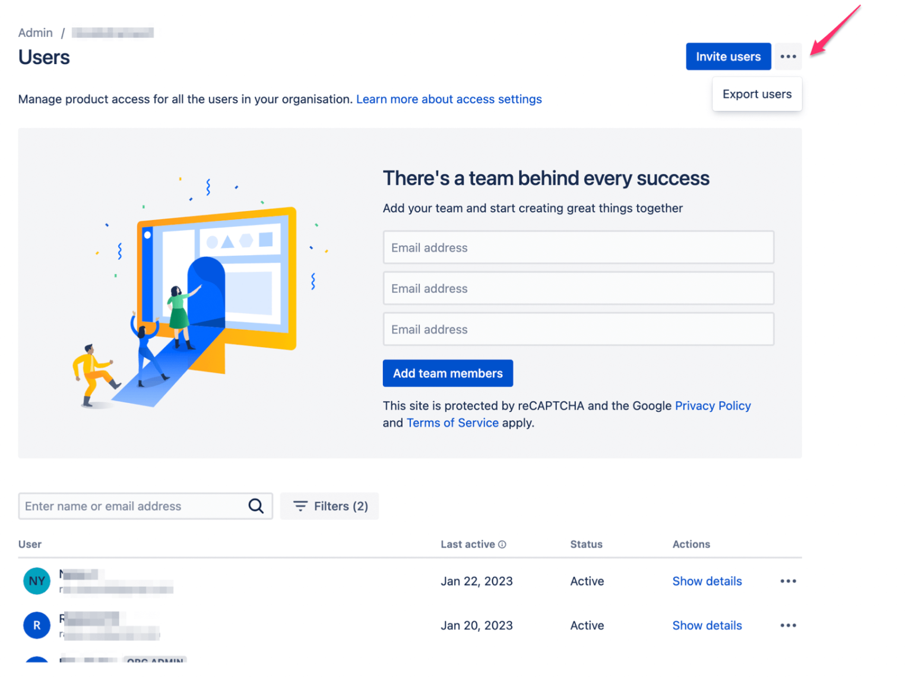912x677 pixels.
Task: Open the info tooltip icon next to Last active
Action: coord(502,544)
